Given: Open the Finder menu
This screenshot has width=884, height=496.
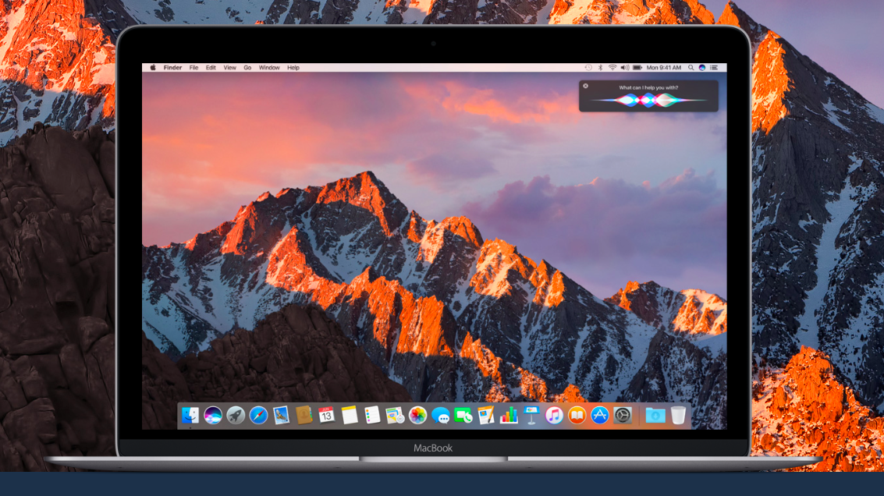Looking at the screenshot, I should 172,68.
